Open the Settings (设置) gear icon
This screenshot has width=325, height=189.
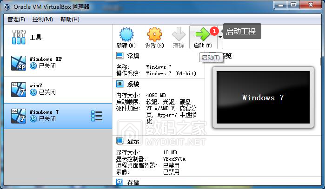pyautogui.click(x=154, y=35)
